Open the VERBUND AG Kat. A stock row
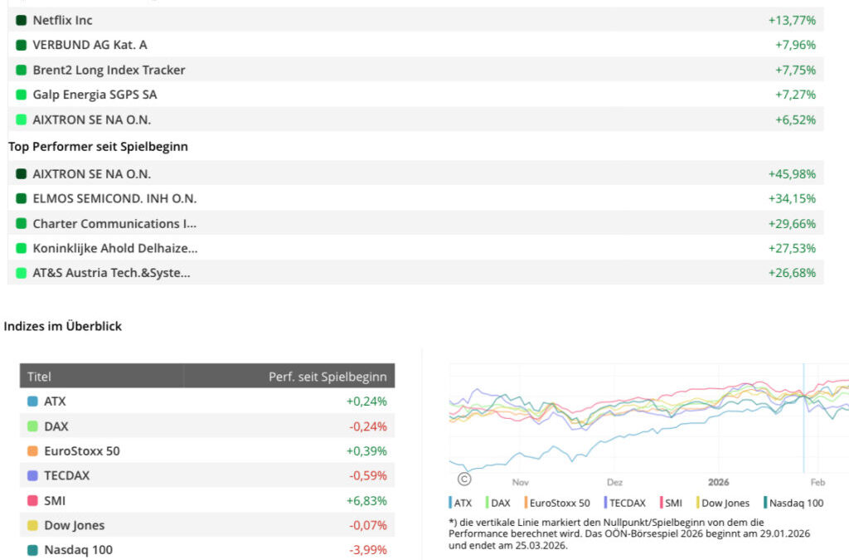The width and height of the screenshot is (849, 560). coord(90,45)
